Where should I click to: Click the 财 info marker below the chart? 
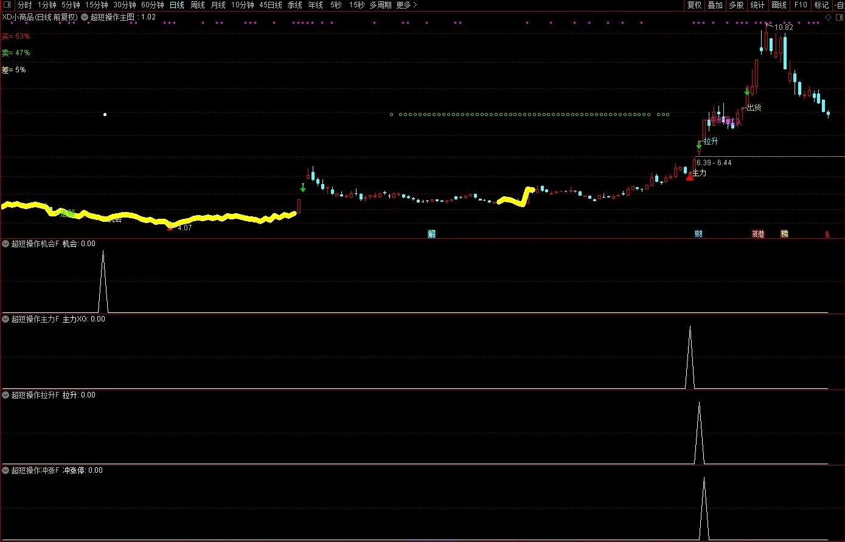click(698, 234)
